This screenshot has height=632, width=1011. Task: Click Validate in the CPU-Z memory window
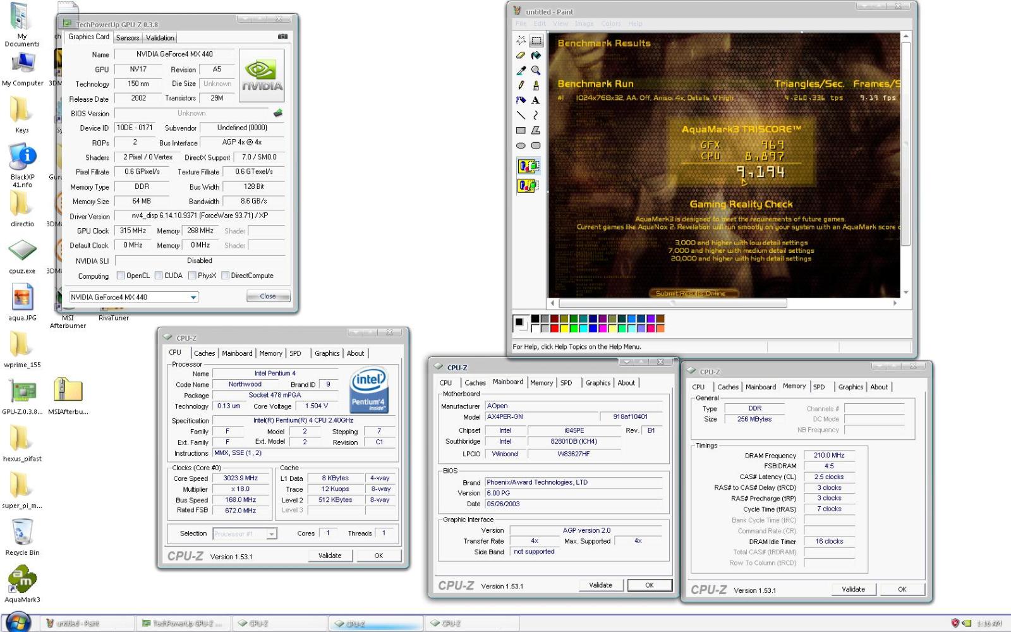tap(853, 589)
